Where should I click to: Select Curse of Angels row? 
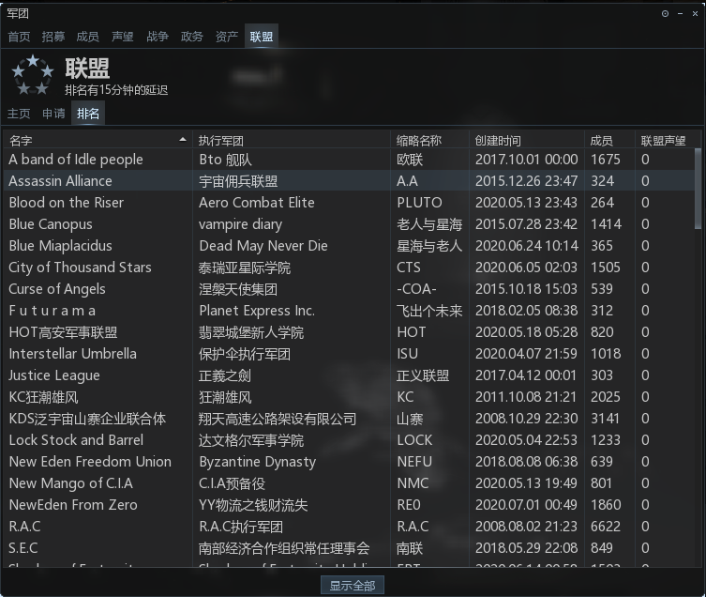point(349,289)
